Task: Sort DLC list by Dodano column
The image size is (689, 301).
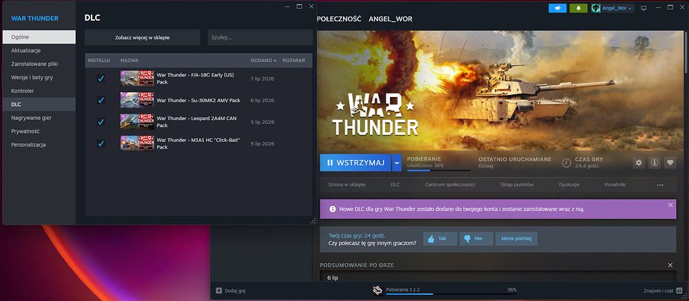Action: 264,60
